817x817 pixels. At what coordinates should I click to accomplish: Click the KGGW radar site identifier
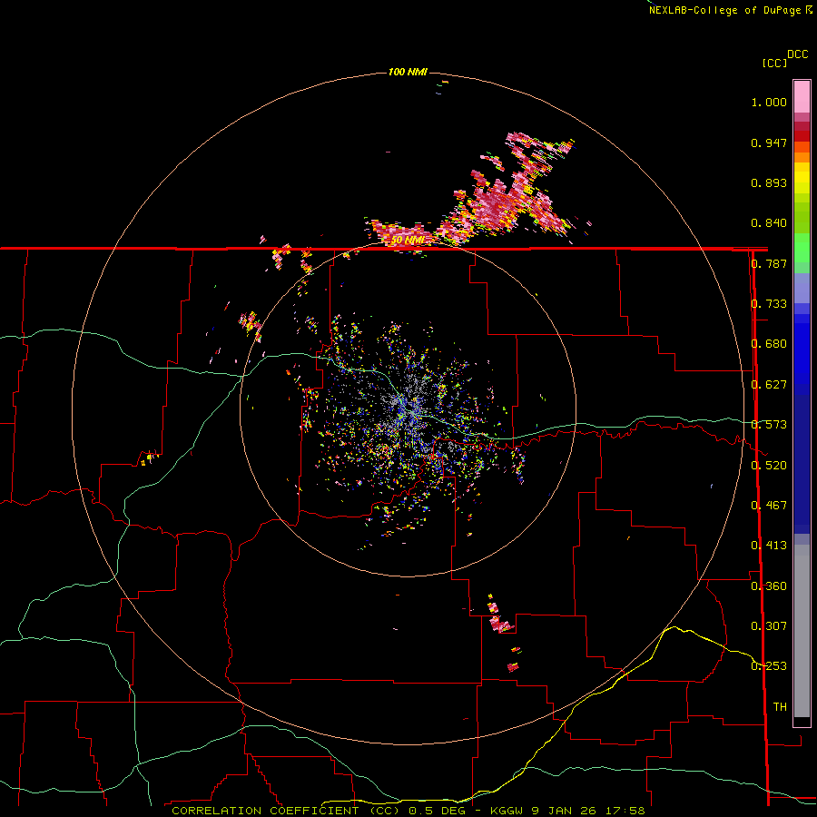[507, 811]
